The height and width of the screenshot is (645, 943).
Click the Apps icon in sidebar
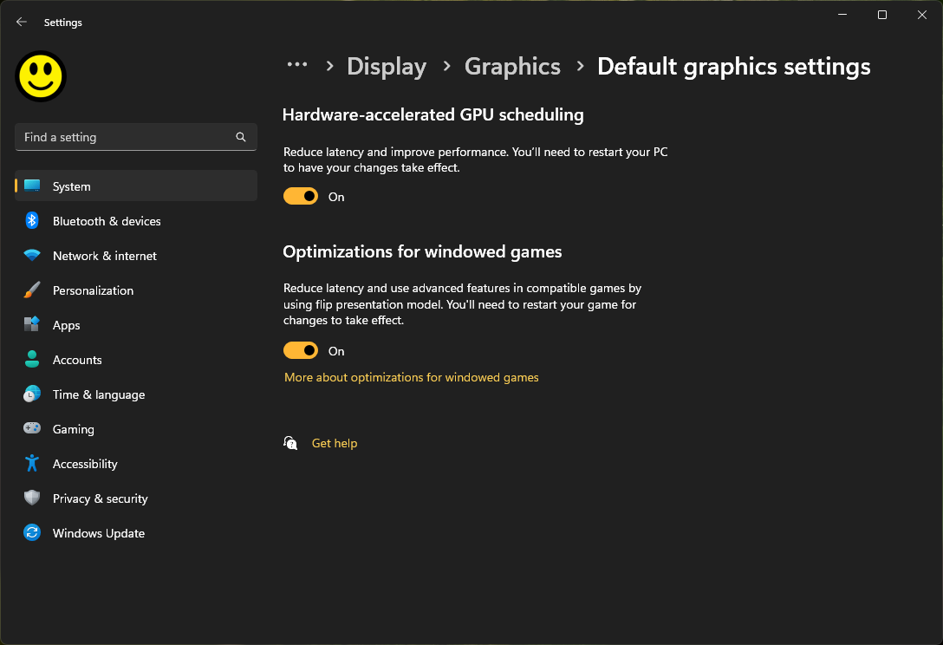coord(32,325)
